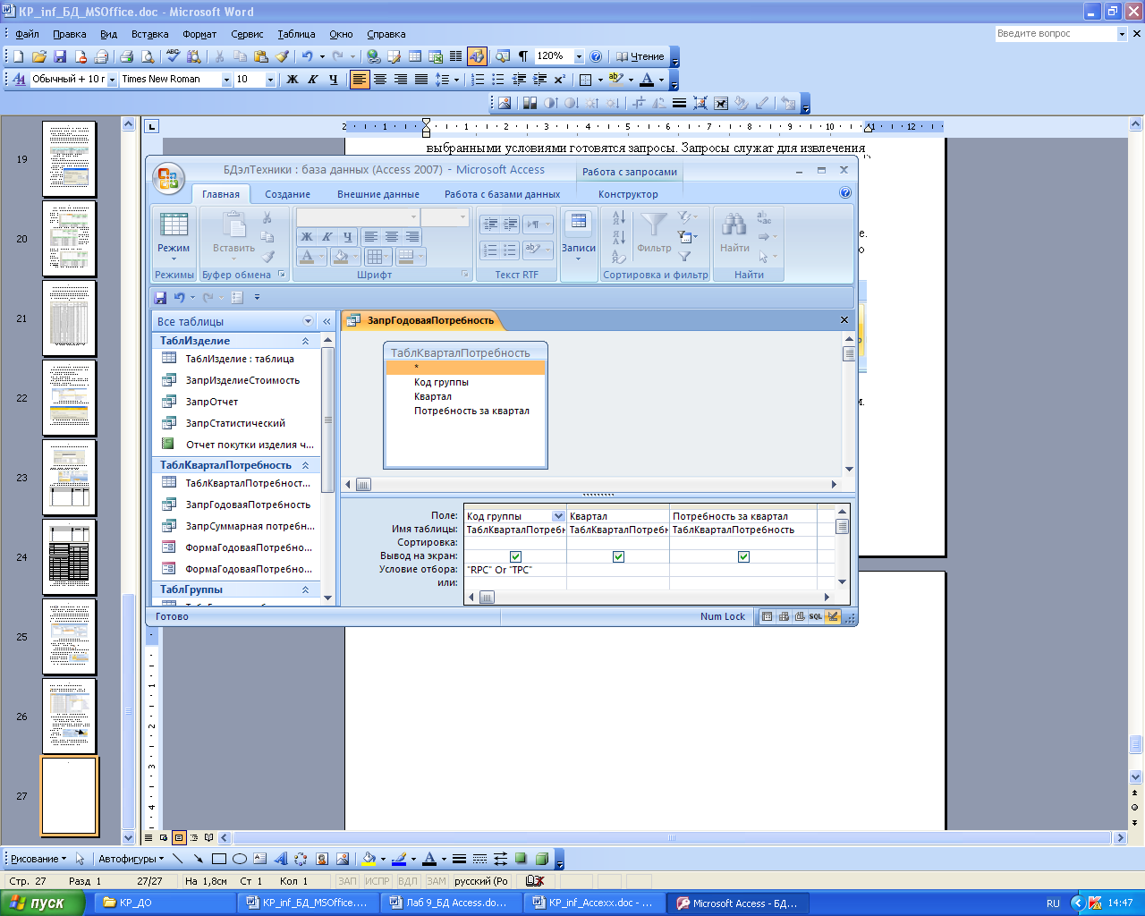Uncheck show box under Код группы
1145x916 pixels.
pyautogui.click(x=515, y=556)
